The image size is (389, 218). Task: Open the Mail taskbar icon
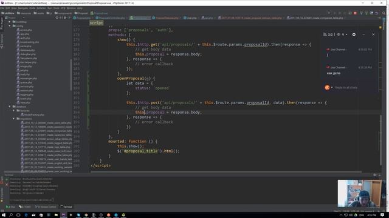coord(33,215)
